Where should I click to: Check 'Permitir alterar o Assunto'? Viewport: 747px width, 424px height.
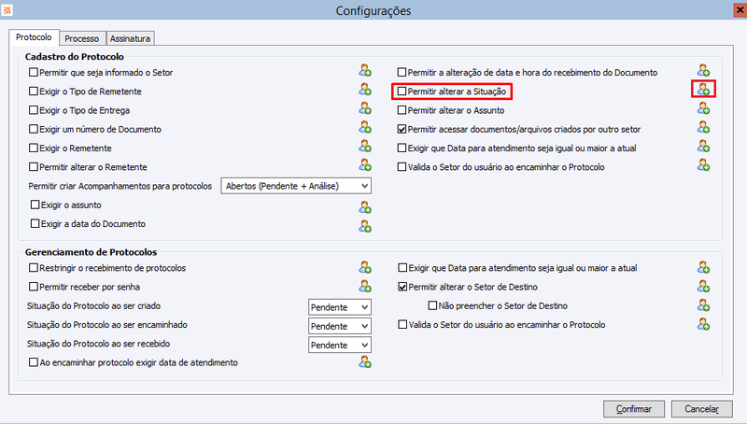[402, 110]
